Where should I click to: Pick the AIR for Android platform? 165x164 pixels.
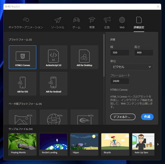[x=54, y=84]
